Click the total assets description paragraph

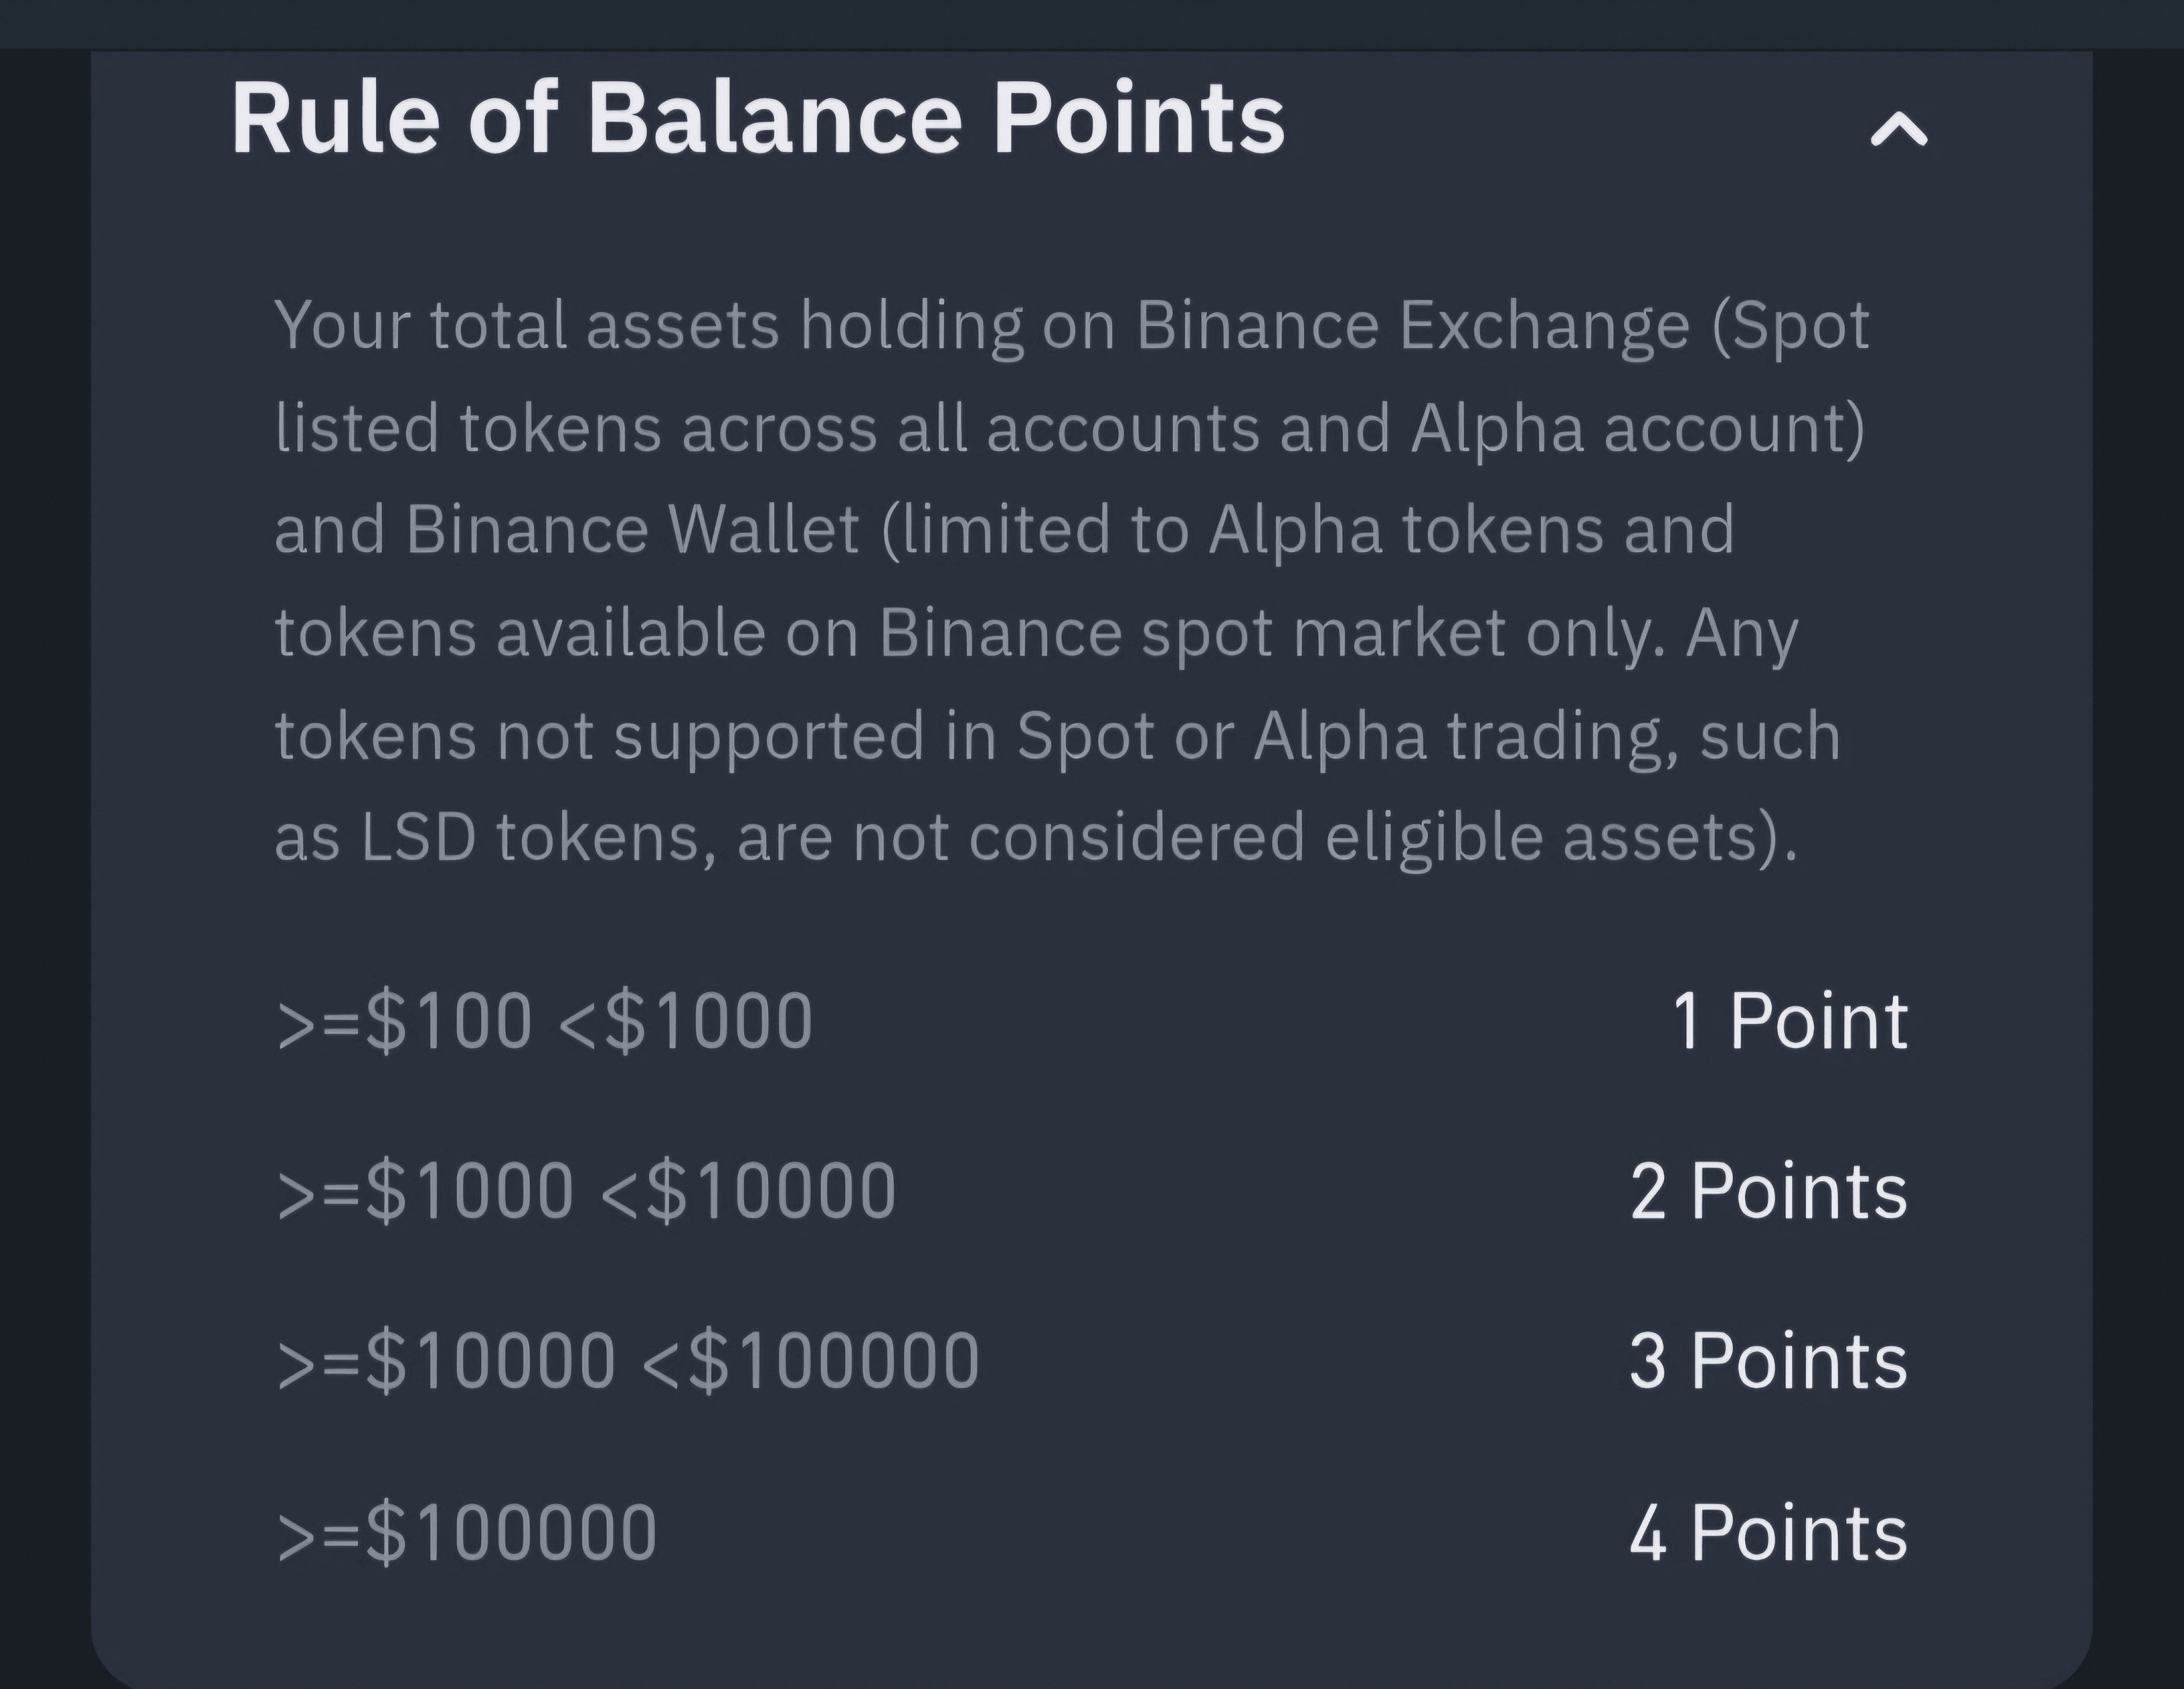(x=1070, y=580)
